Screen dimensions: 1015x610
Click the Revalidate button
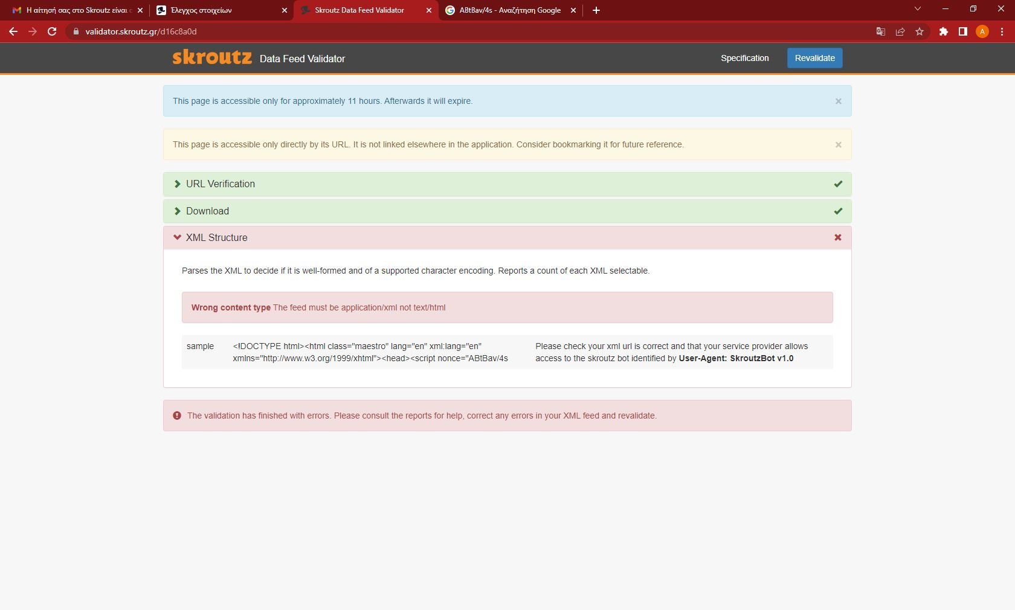(814, 58)
